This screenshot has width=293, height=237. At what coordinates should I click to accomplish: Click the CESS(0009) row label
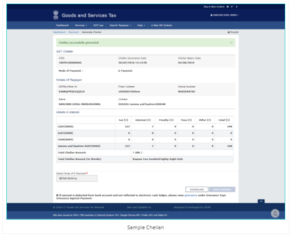(65, 139)
